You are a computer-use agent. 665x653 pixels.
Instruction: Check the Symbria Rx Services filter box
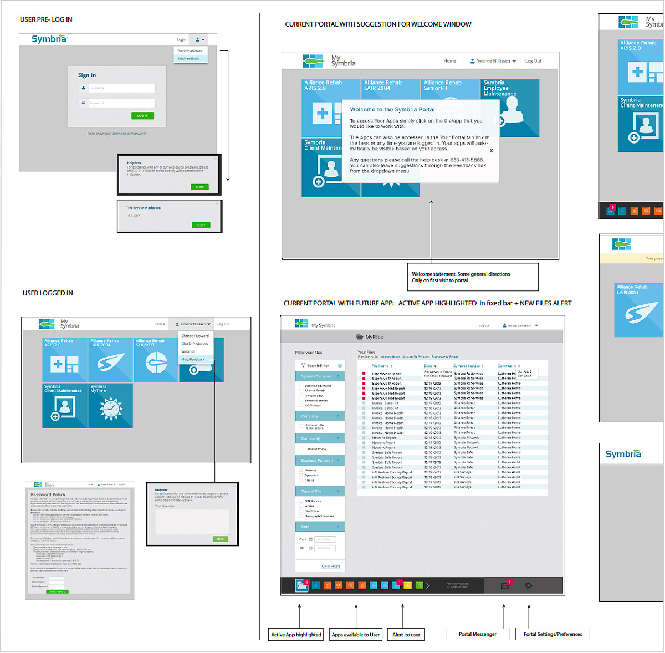click(x=301, y=386)
